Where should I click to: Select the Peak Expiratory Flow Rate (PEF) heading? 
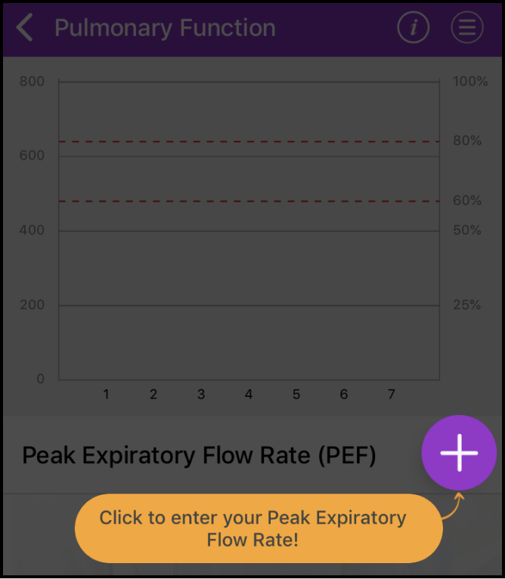coord(199,456)
